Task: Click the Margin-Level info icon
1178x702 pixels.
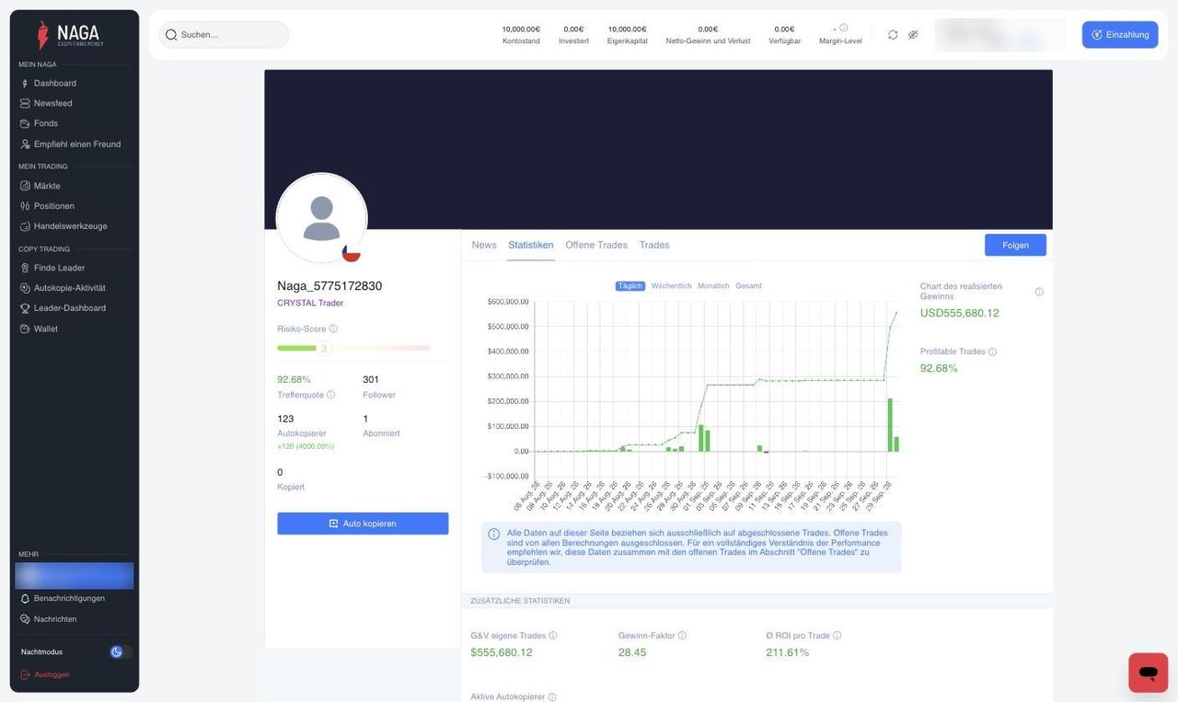Action: [844, 28]
